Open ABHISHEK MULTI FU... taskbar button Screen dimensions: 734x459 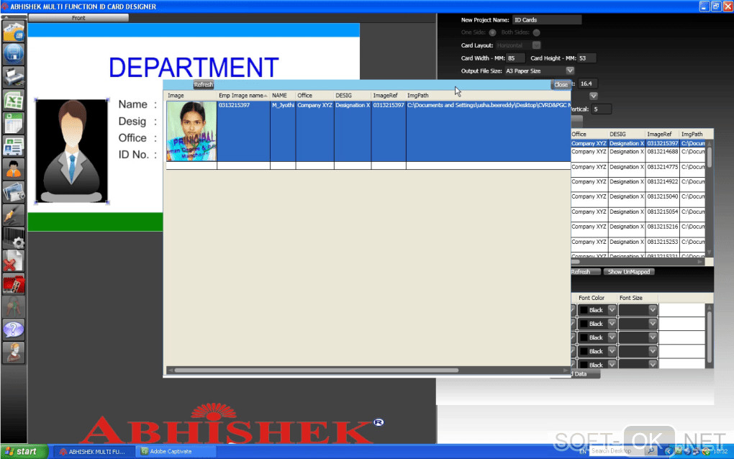pos(94,452)
